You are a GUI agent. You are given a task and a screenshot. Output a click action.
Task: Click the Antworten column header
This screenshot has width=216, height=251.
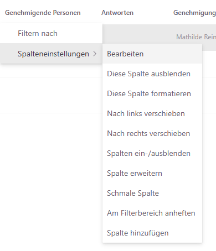point(117,13)
